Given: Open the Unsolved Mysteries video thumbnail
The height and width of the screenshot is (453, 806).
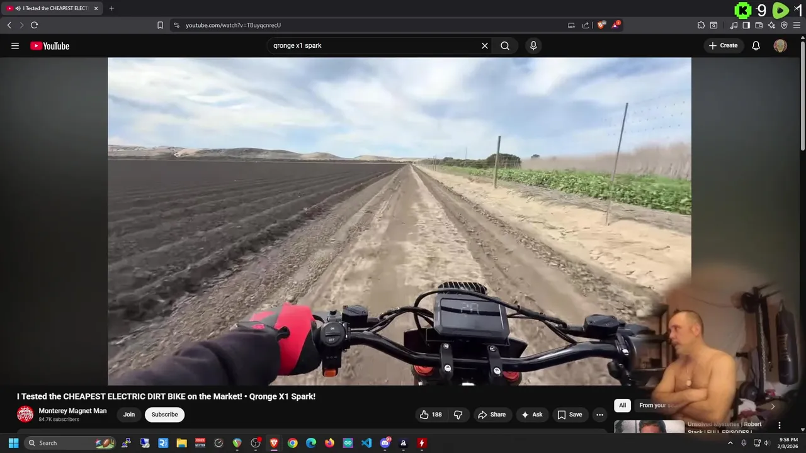Looking at the screenshot, I should [x=649, y=427].
